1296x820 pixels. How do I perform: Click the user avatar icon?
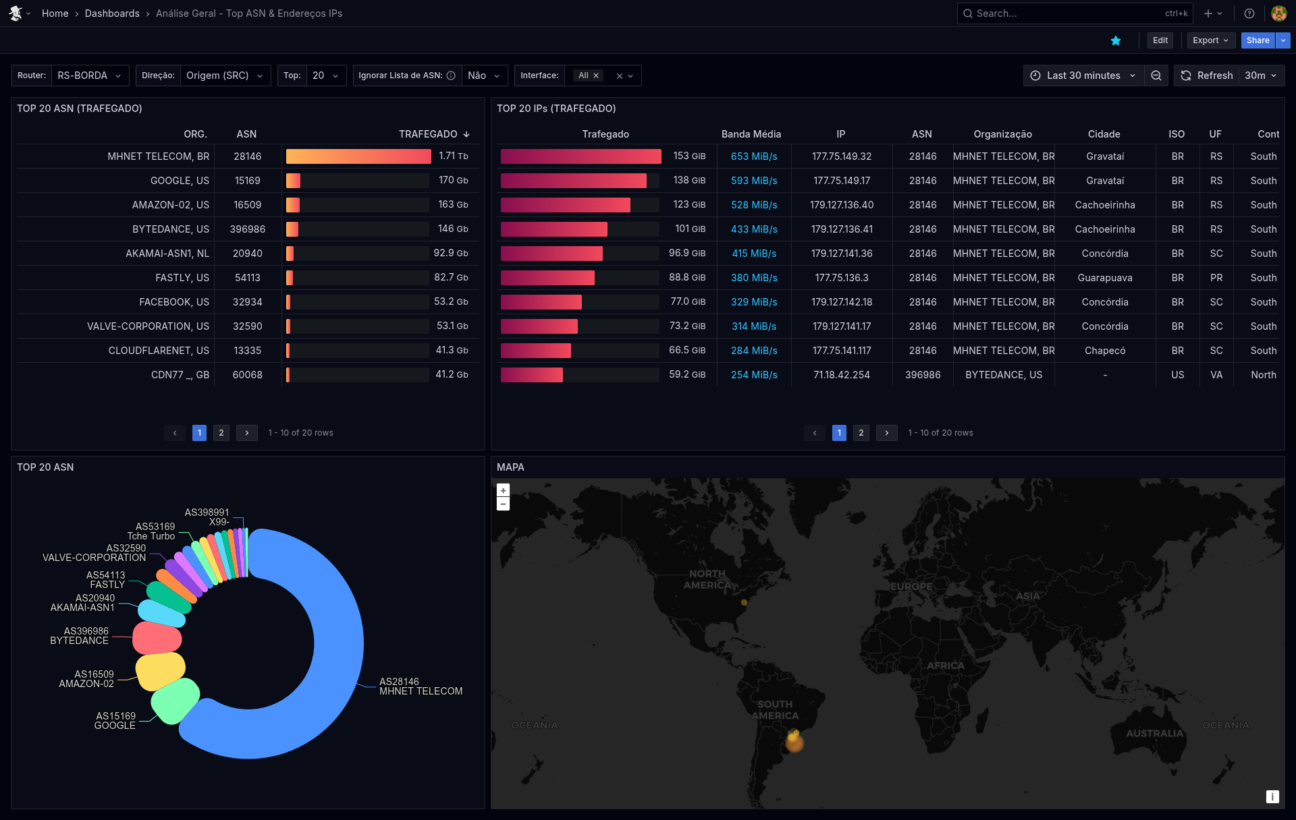1278,13
